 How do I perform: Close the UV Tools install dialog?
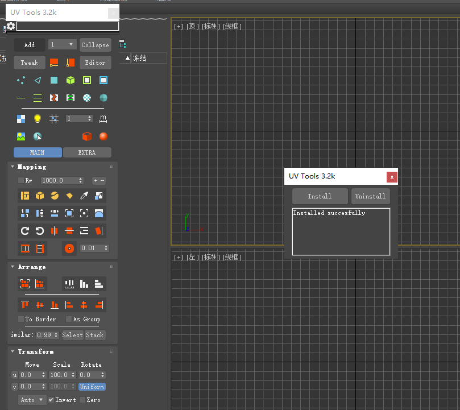pos(392,177)
